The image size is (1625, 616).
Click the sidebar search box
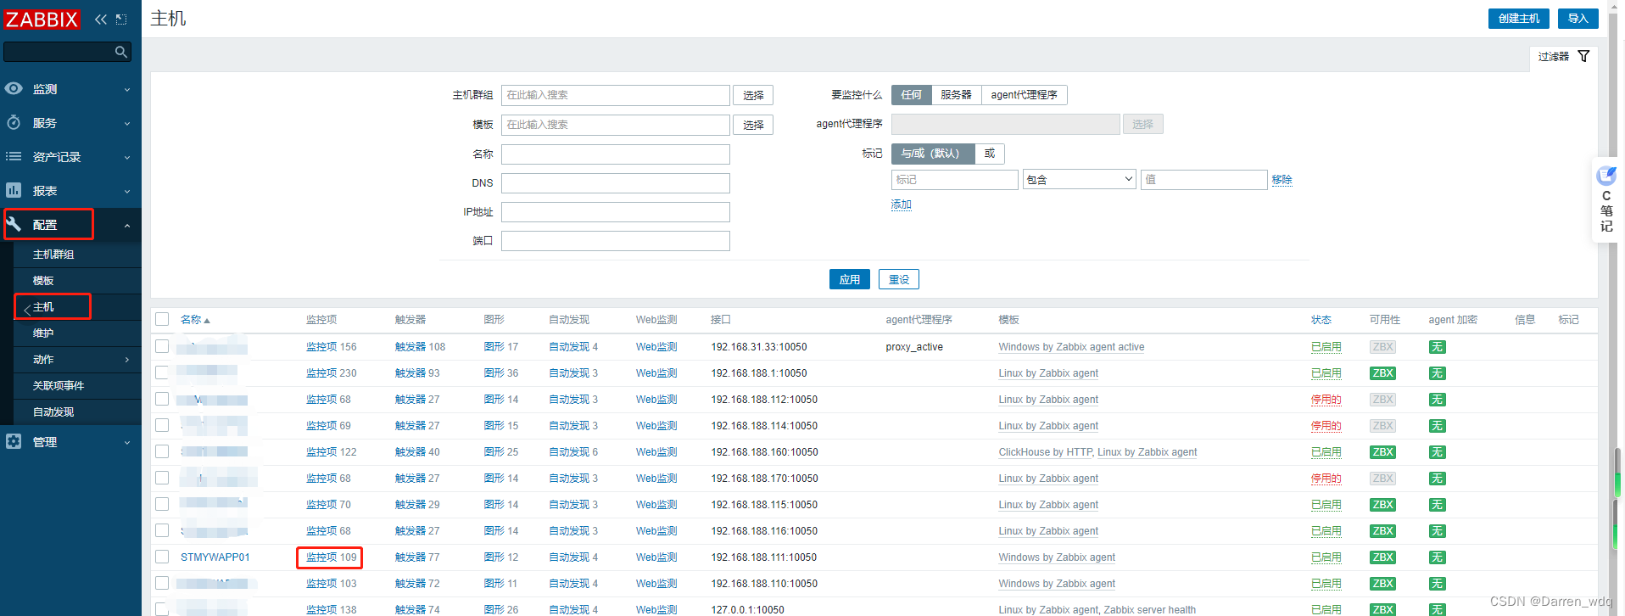(67, 53)
